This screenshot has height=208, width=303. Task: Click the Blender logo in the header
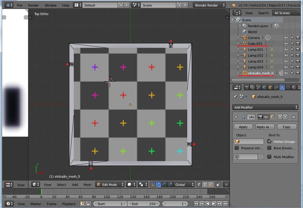coord(233,5)
